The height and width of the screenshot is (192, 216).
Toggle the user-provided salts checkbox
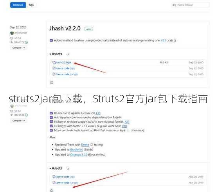pyautogui.click(x=51, y=40)
